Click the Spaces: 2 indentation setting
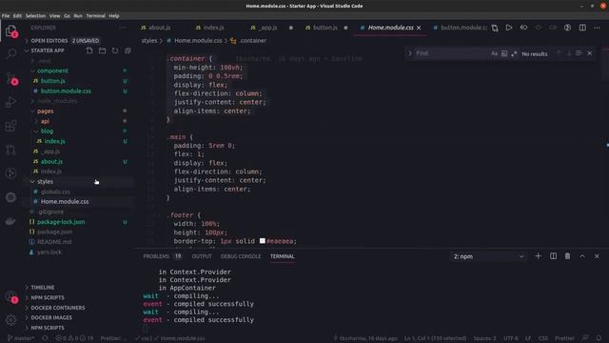 (x=484, y=338)
